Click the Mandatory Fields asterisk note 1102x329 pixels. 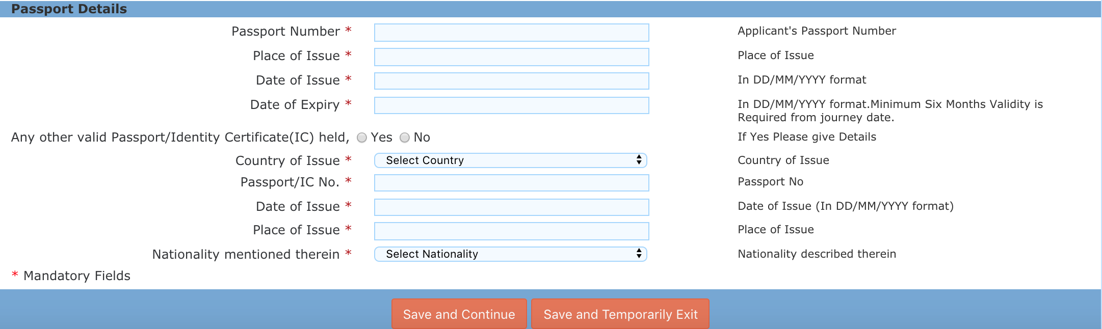tap(71, 276)
